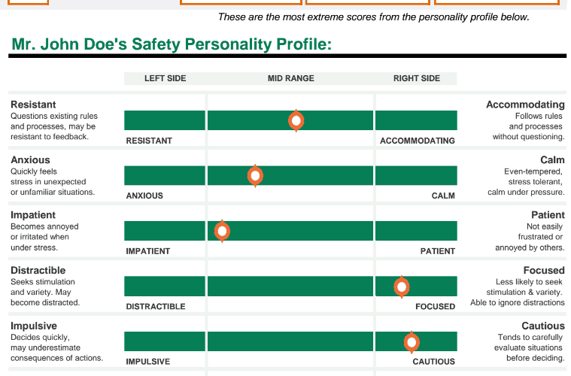Image resolution: width=571 pixels, height=376 pixels.
Task: Select the MID RANGE column header
Action: [291, 78]
